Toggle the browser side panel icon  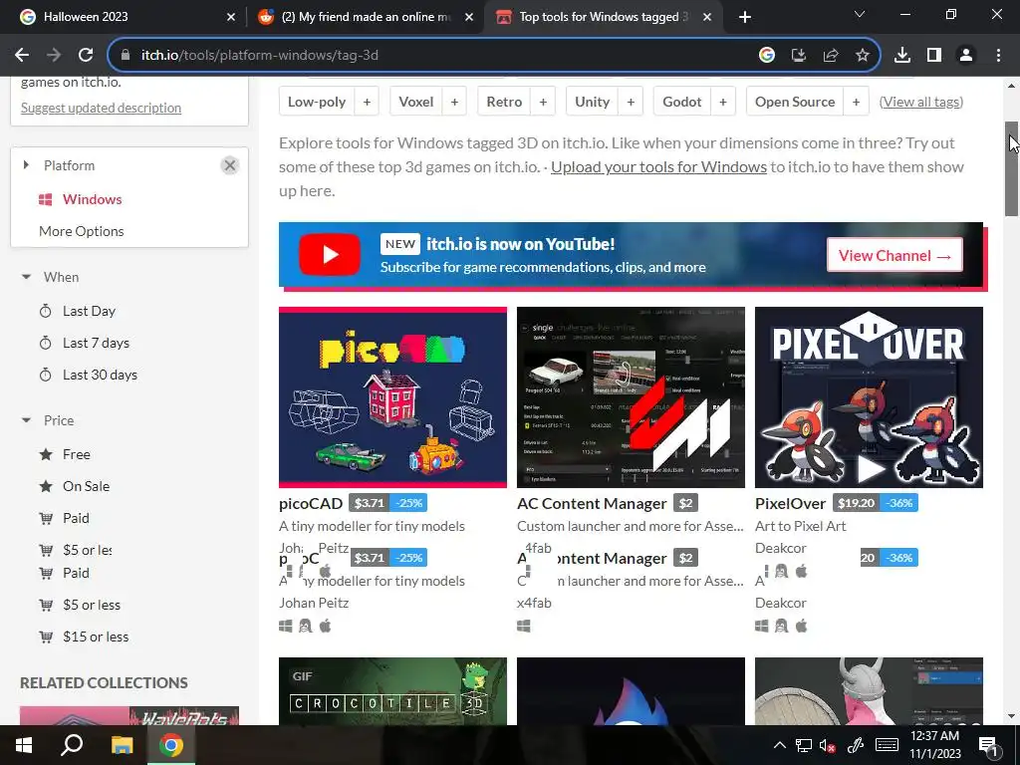click(x=934, y=56)
